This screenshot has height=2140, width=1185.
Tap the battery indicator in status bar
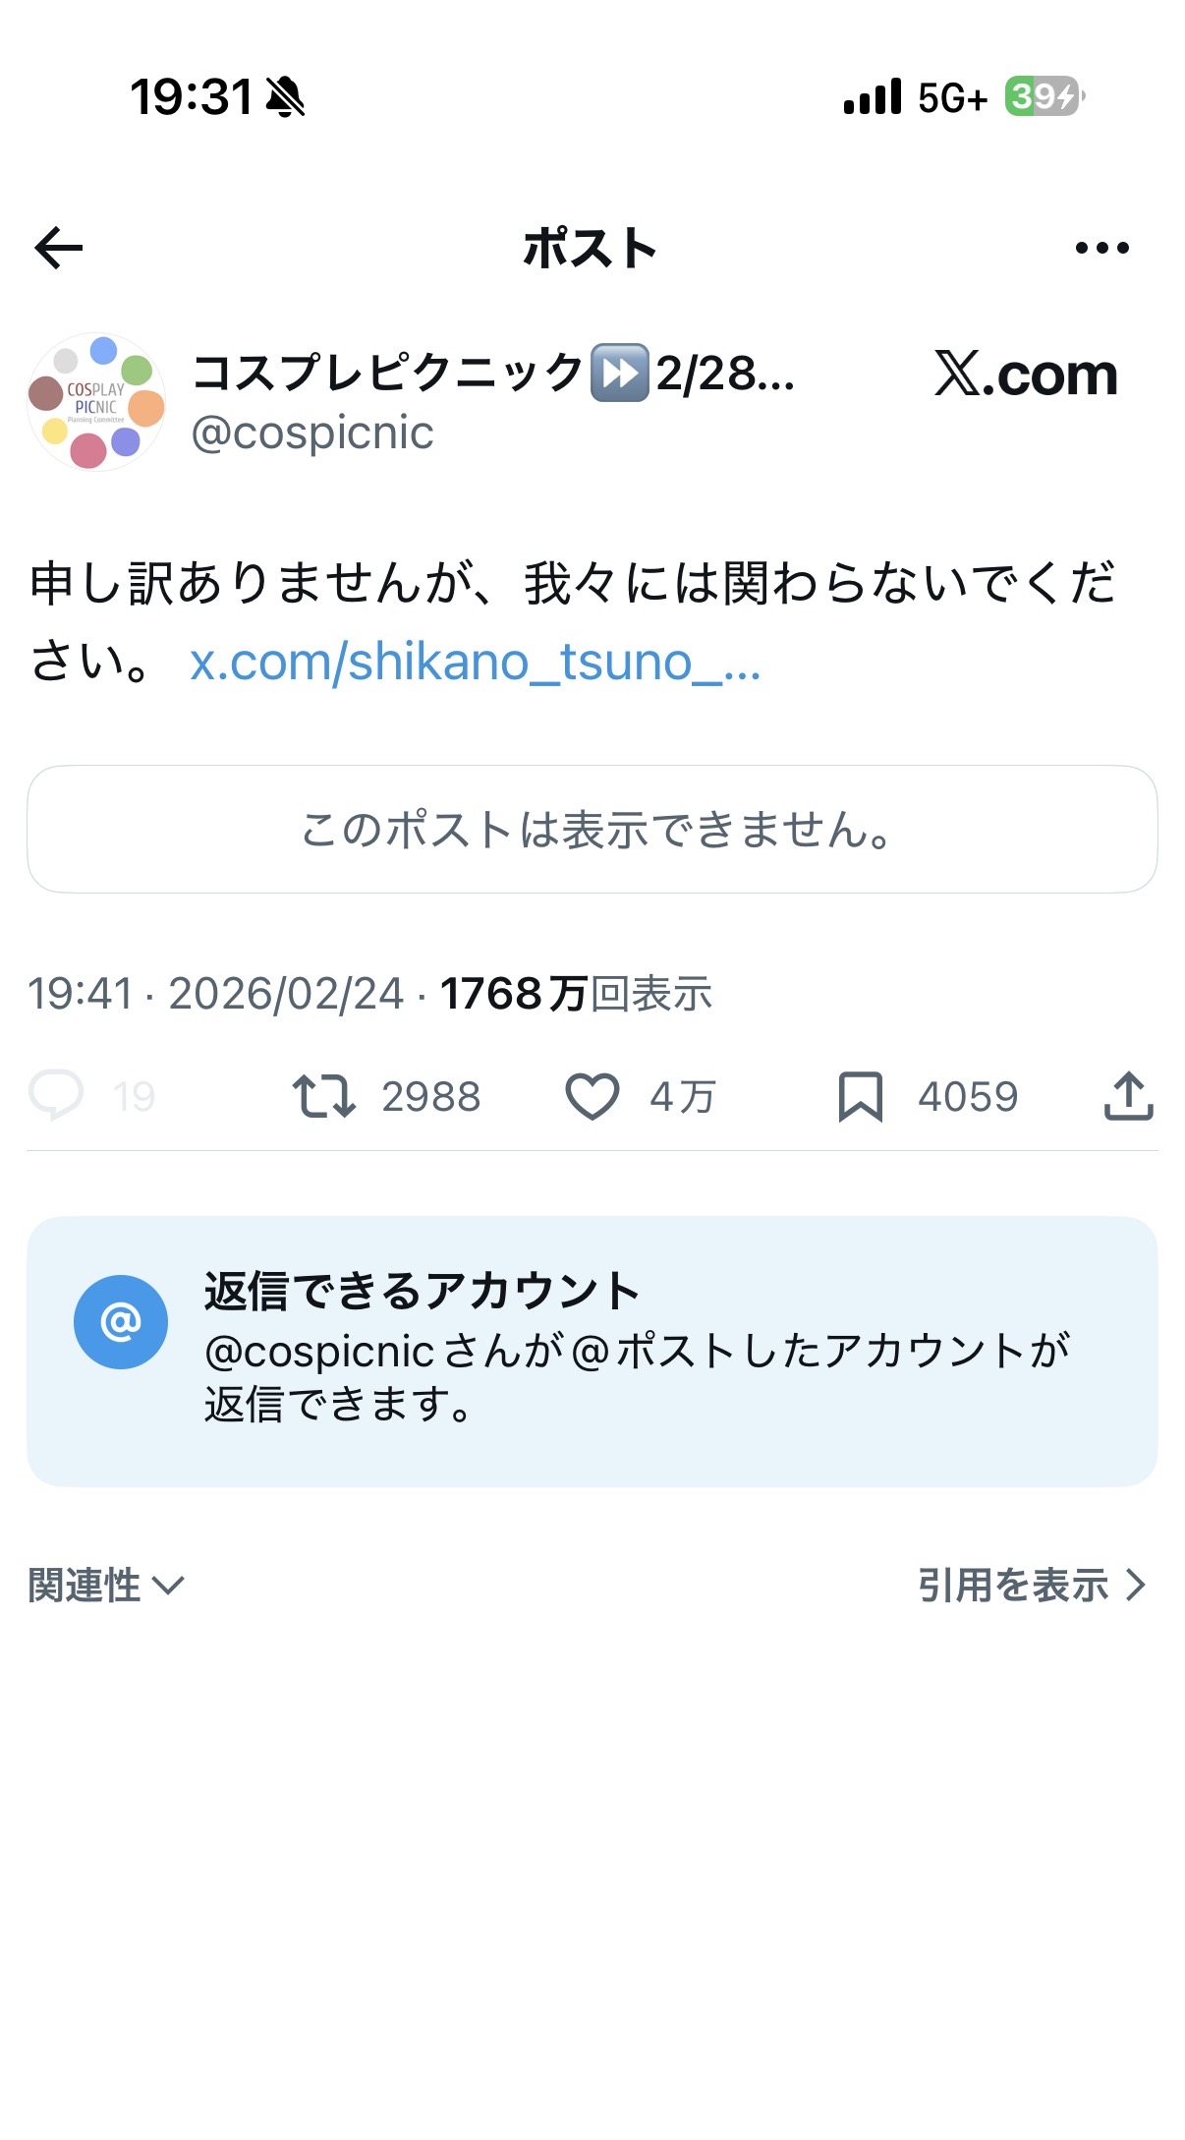point(1044,96)
